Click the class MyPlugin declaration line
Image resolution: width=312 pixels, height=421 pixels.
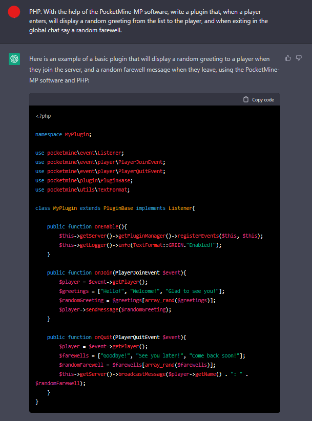coord(115,208)
